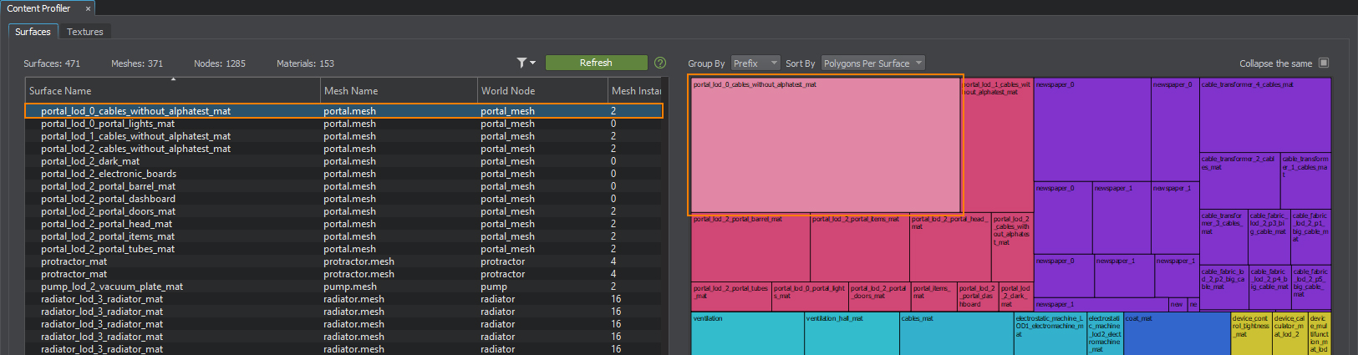
Task: Close the Content Profiler tab
Action: 88,8
